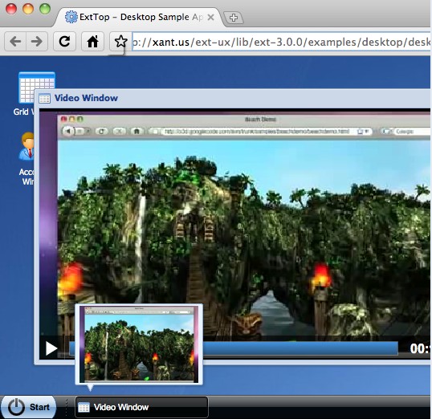Open the Grid Window desktop shortcut icon

pos(37,87)
